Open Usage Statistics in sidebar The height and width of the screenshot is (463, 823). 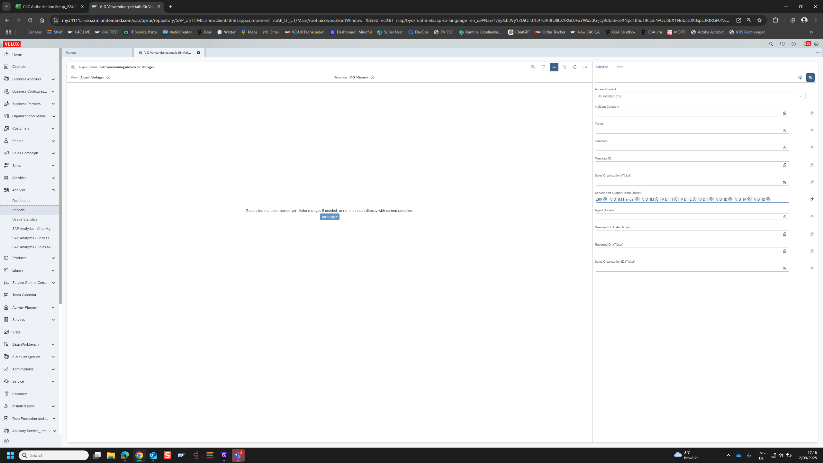tap(25, 219)
